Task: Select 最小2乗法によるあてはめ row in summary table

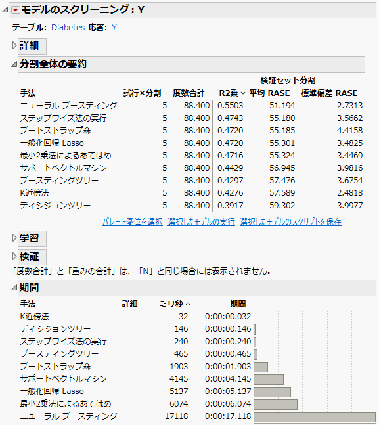Action: pos(191,155)
